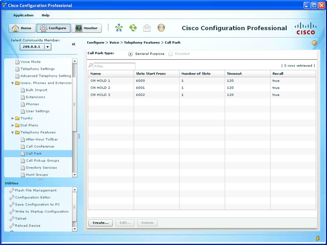Sort by the Name column header

tap(111, 74)
